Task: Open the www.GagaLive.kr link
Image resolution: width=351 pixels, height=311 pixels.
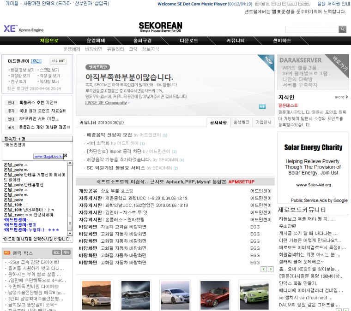Action: click(x=48, y=157)
